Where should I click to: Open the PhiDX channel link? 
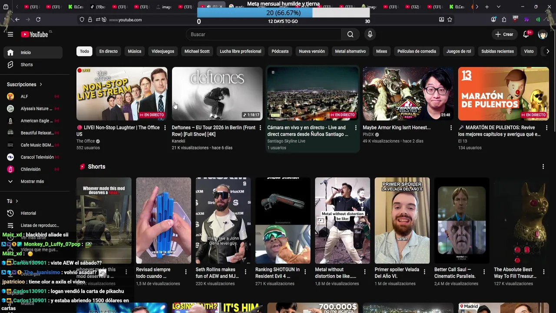368,135
